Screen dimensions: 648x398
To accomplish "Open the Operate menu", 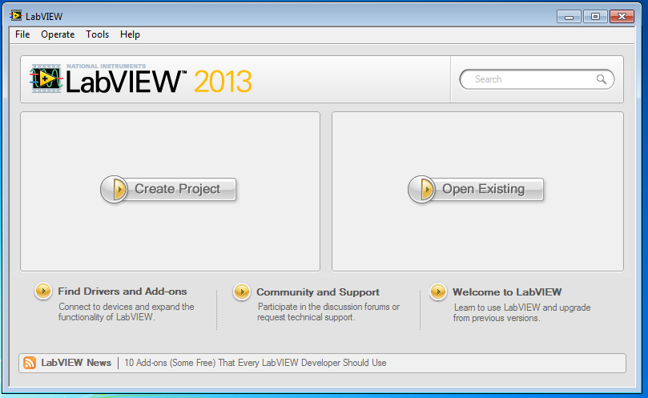I will 58,34.
